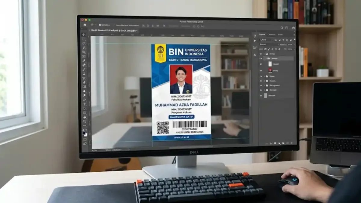Screen dimensions: 361x203
Task: Hide the Barcode layer with gray thumbnail
Action: coord(261,96)
